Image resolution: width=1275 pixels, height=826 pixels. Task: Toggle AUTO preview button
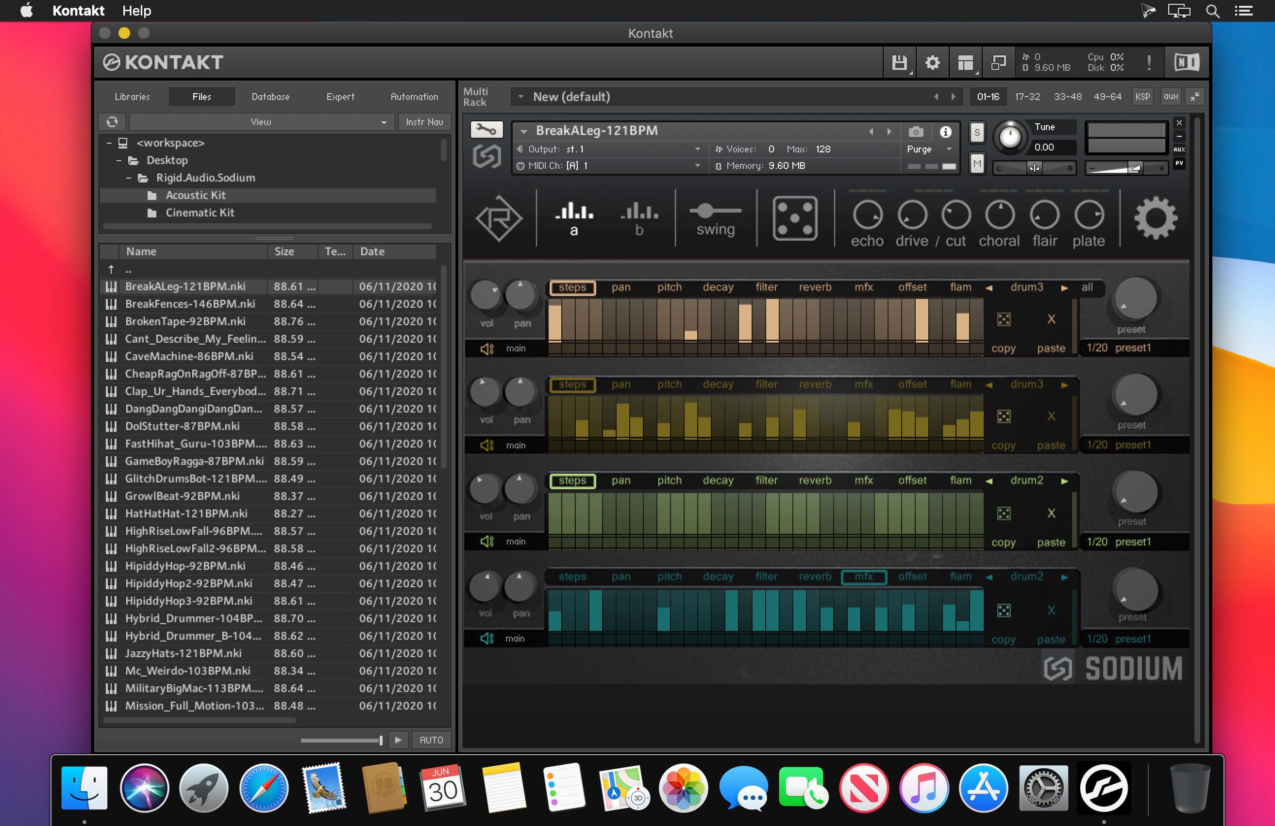(431, 740)
